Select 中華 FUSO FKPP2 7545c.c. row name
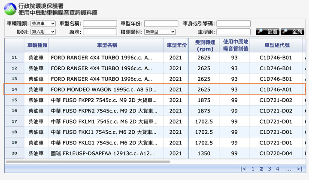Screen dimensions: 309x180 (104, 100)
